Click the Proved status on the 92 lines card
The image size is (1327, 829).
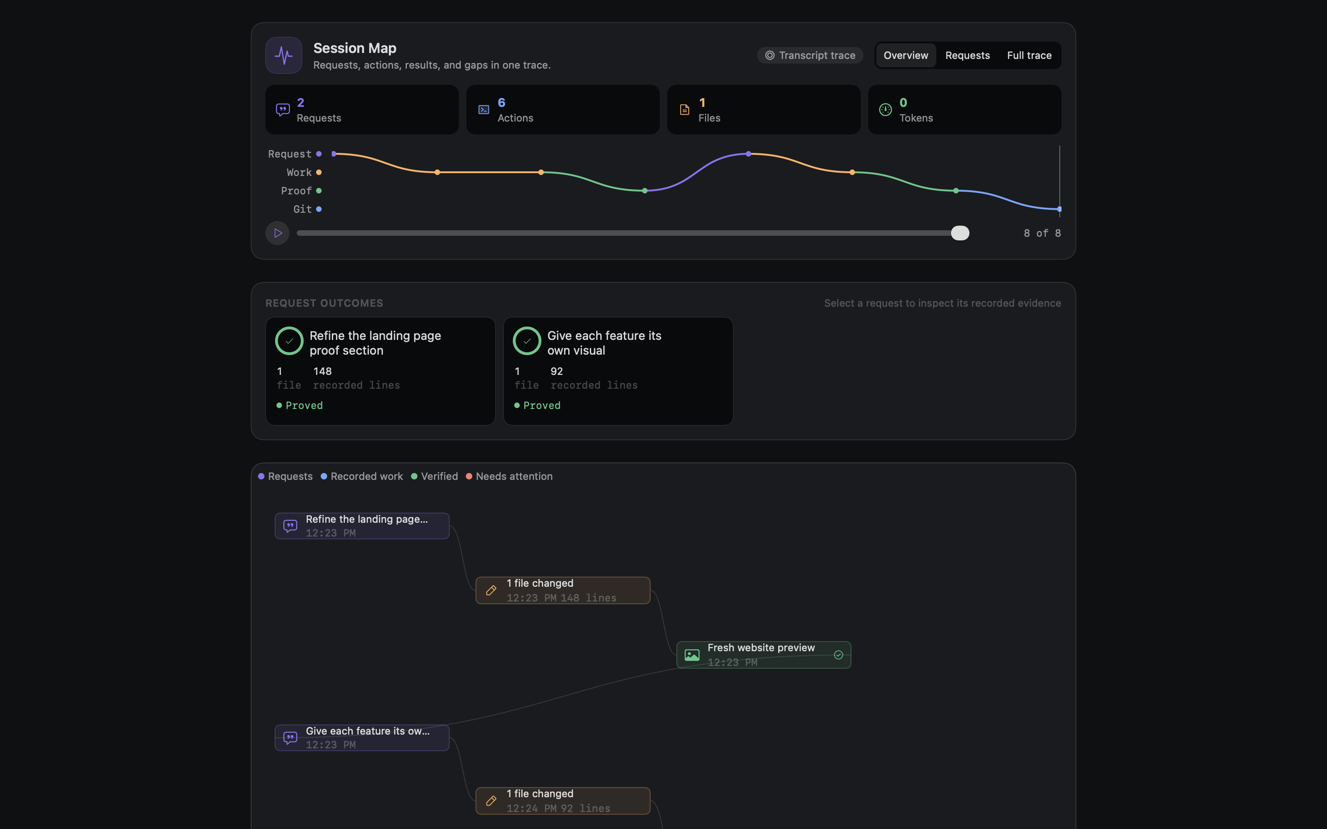tap(537, 405)
